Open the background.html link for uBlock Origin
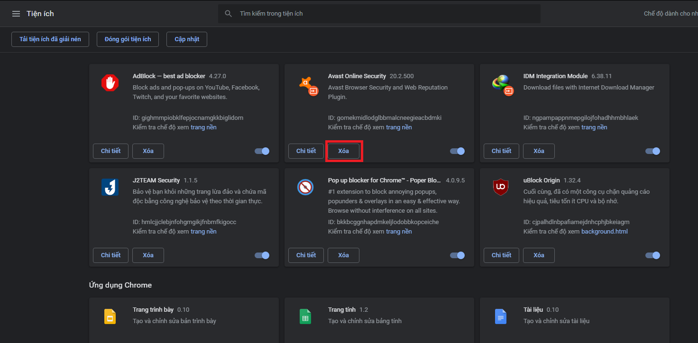Image resolution: width=698 pixels, height=343 pixels. 605,231
